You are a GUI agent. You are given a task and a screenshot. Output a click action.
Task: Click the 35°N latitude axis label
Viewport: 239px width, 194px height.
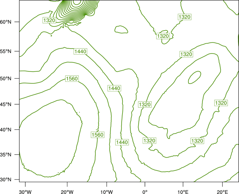[x=6, y=155]
